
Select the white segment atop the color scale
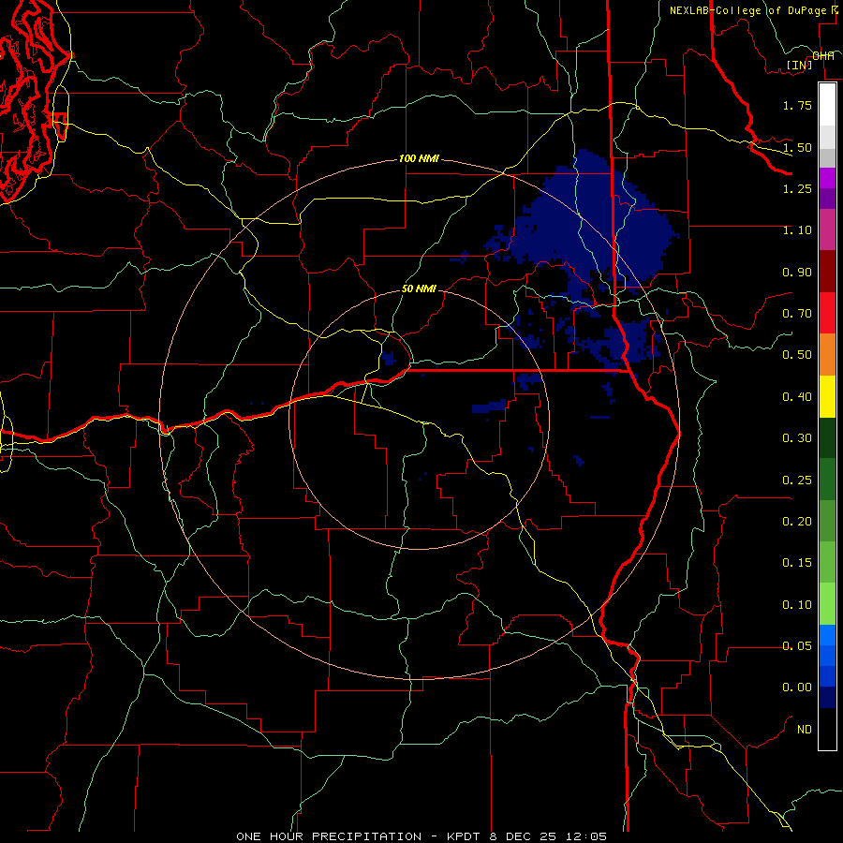pos(827,104)
